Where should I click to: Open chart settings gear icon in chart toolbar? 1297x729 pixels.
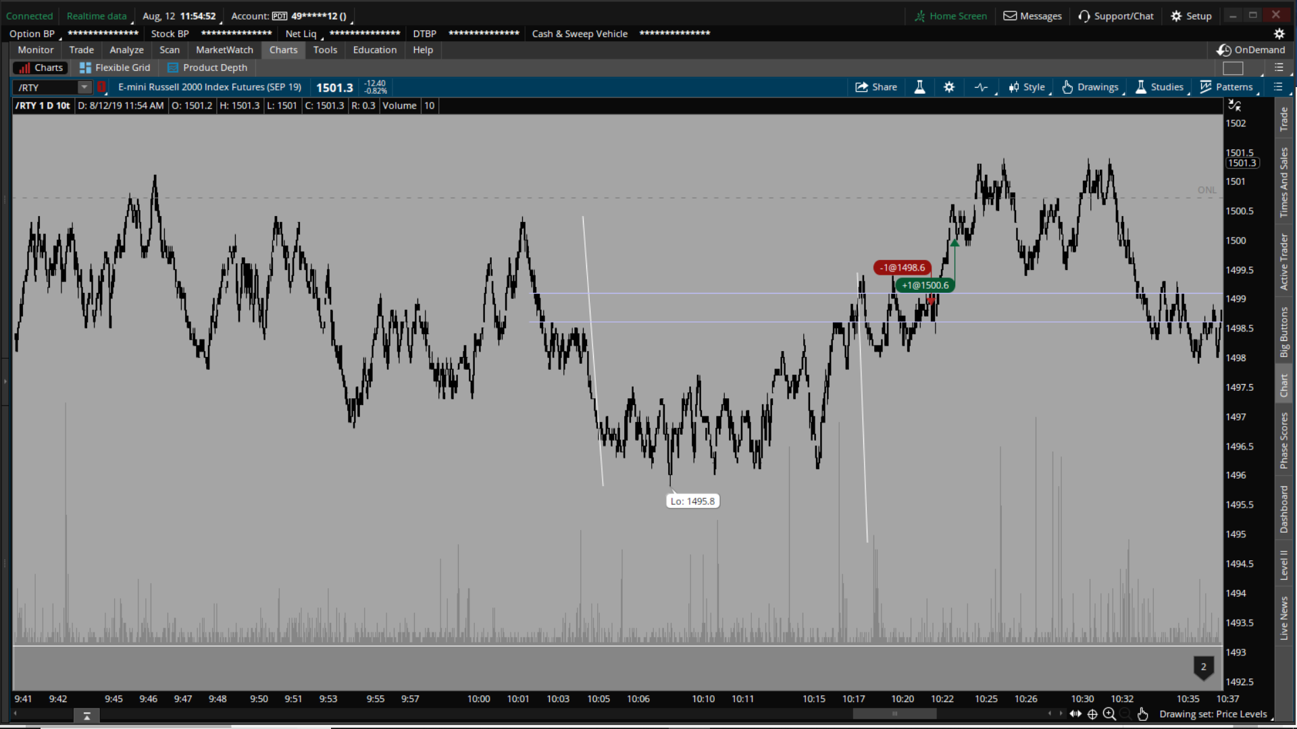tap(949, 87)
